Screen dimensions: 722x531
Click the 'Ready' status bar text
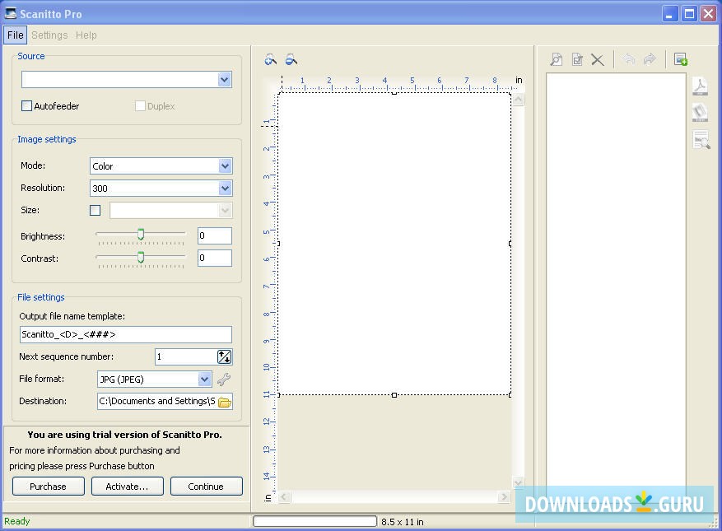click(17, 521)
